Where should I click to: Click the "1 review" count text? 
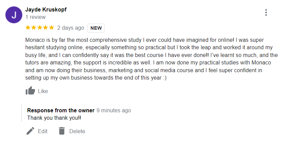35,17
